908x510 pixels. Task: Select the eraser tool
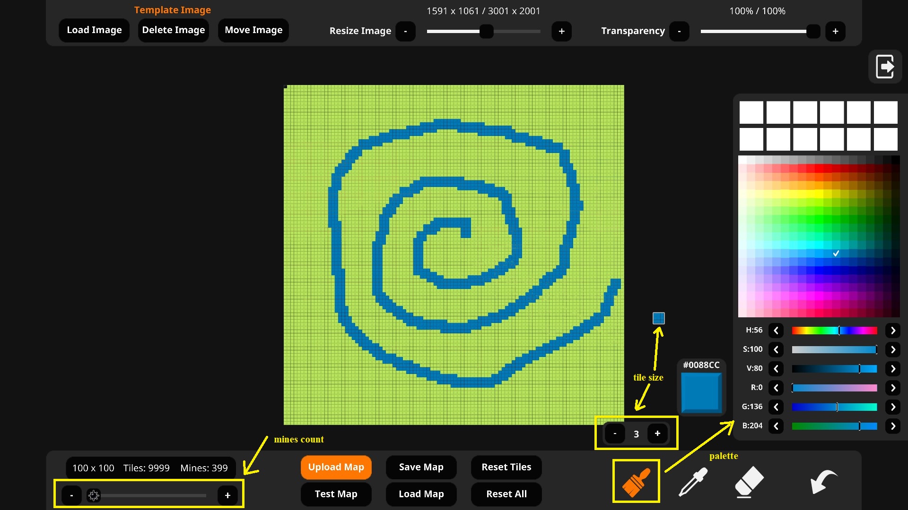click(749, 481)
